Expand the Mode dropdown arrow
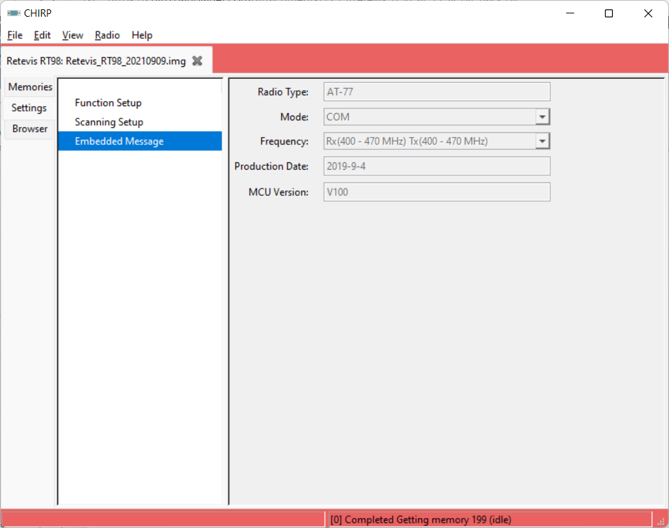This screenshot has width=669, height=528. [x=542, y=116]
